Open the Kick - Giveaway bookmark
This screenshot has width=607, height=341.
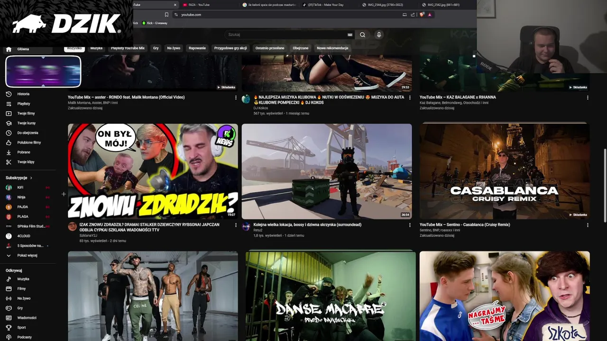coord(155,23)
